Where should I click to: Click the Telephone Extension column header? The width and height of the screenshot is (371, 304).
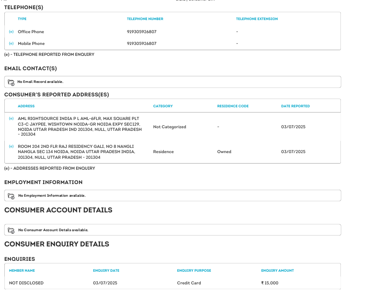[257, 19]
